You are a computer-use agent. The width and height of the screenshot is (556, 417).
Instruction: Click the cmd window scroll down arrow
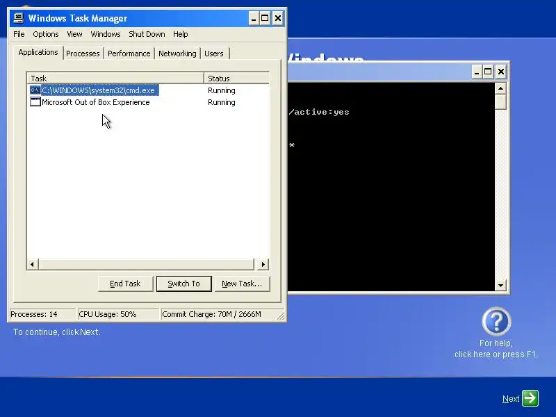[500, 285]
